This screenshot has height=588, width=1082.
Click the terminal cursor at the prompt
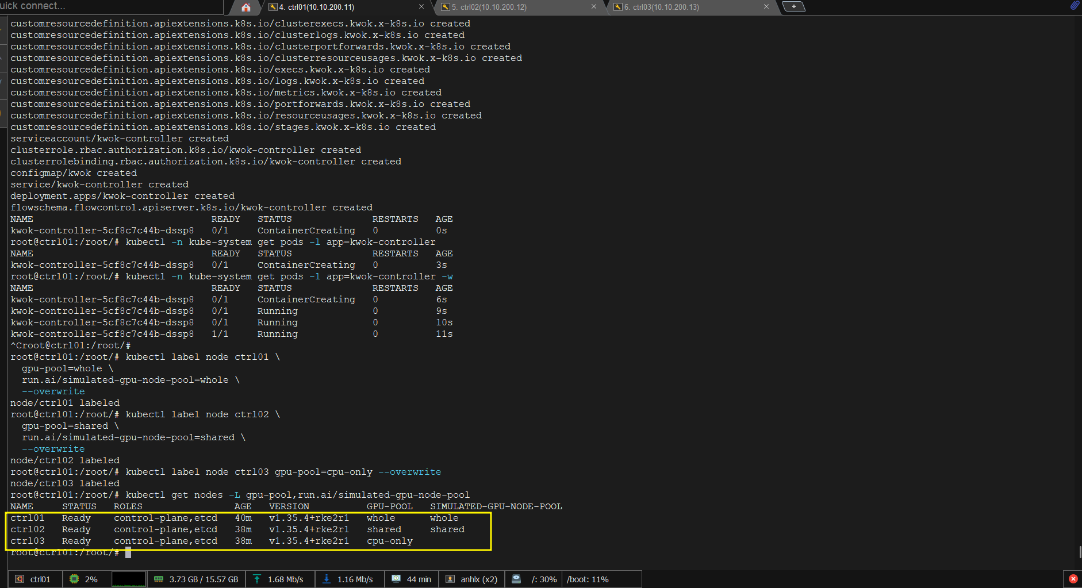coord(128,552)
